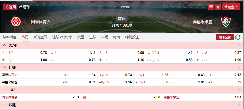Collapse the 1X2 section
Image resolution: width=244 pixels, height=109 pixels.
click(x=4, y=90)
